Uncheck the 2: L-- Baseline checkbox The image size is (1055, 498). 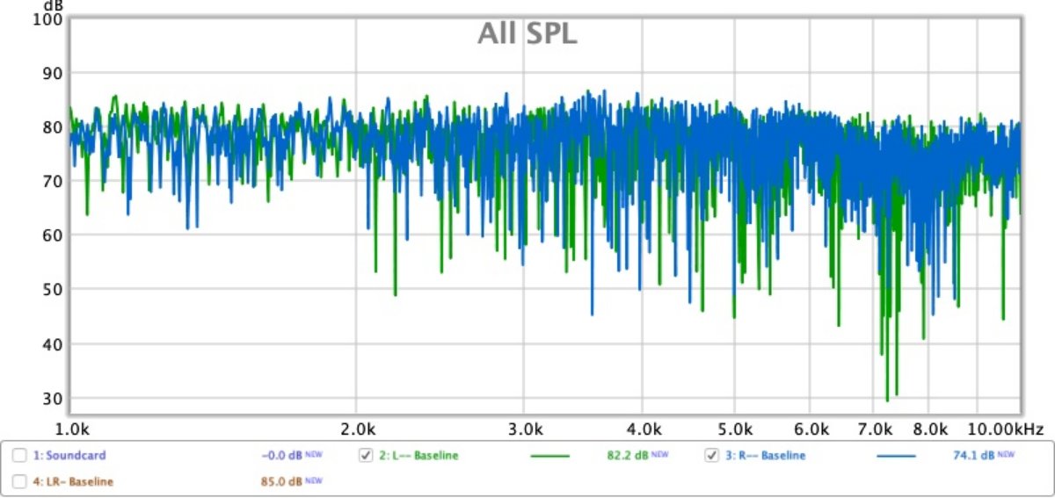click(366, 456)
